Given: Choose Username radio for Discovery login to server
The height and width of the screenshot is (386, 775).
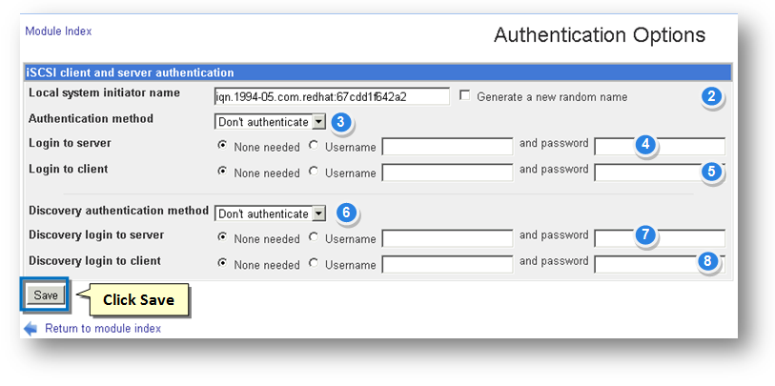Looking at the screenshot, I should [314, 237].
